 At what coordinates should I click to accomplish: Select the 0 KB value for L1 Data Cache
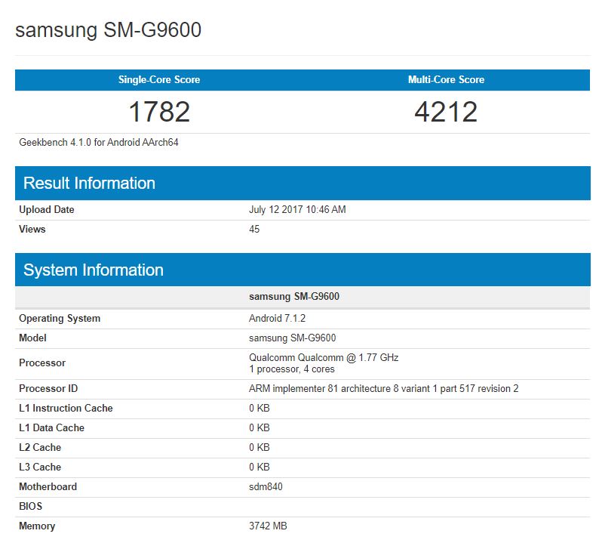(260, 428)
